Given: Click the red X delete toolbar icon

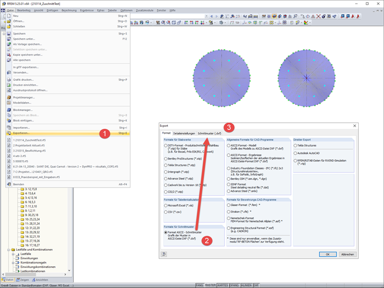Looking at the screenshot, I should (318, 16).
